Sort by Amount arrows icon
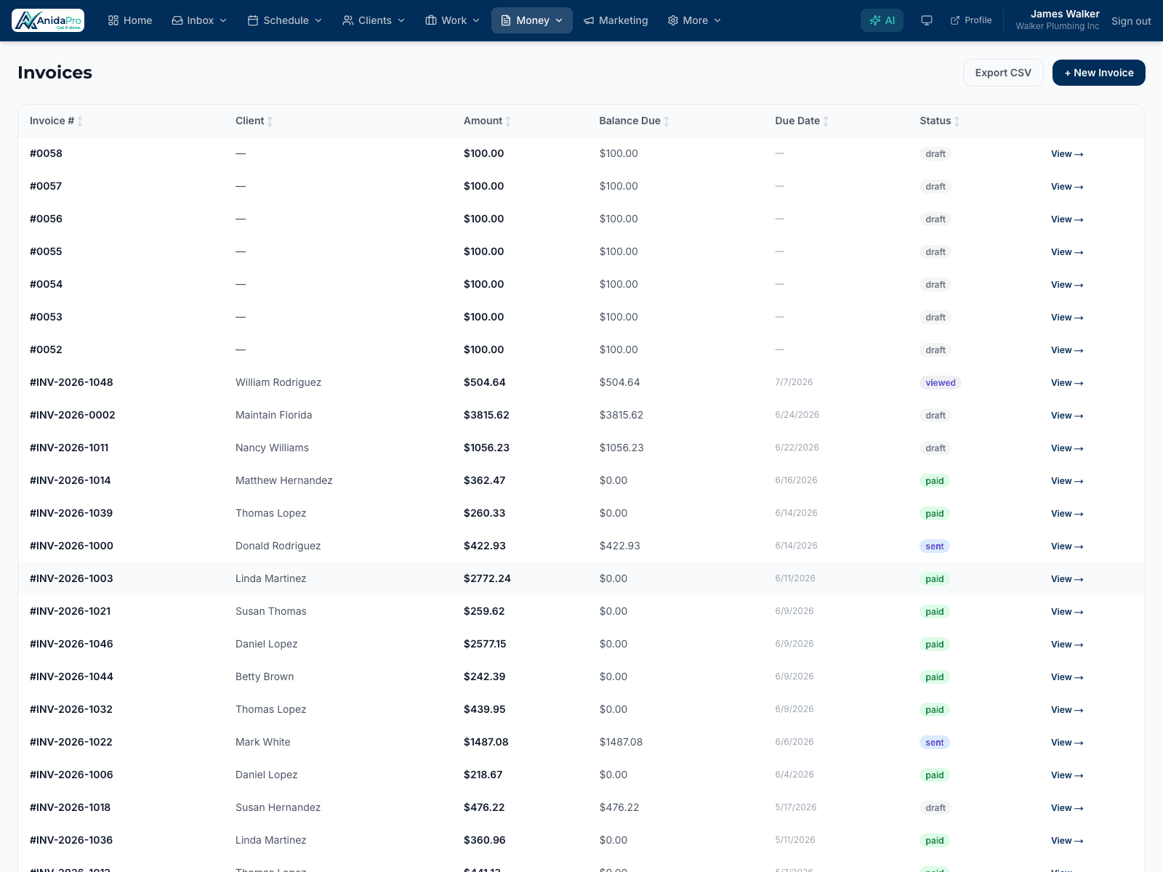Viewport: 1163px width, 872px height. [508, 121]
